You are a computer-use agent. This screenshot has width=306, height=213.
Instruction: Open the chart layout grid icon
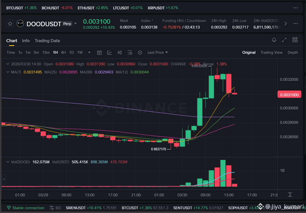coord(295,40)
